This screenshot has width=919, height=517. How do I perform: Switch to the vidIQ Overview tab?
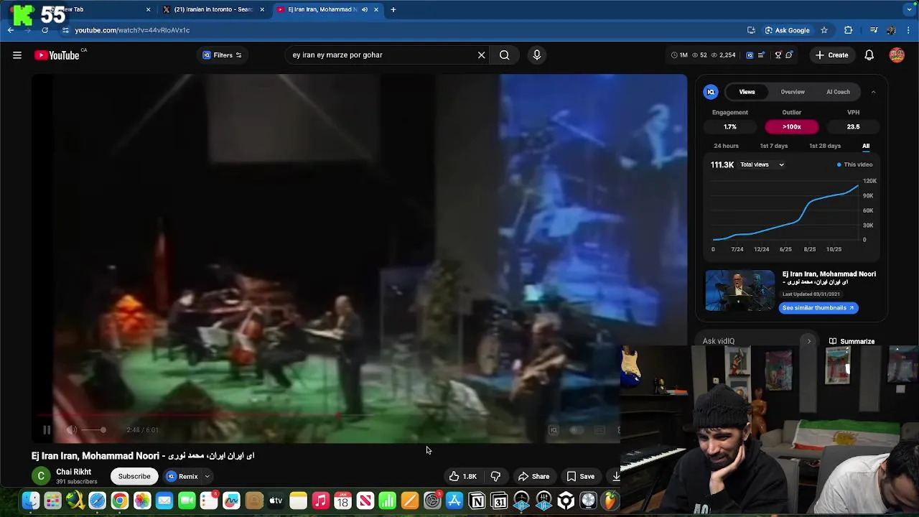pyautogui.click(x=793, y=92)
